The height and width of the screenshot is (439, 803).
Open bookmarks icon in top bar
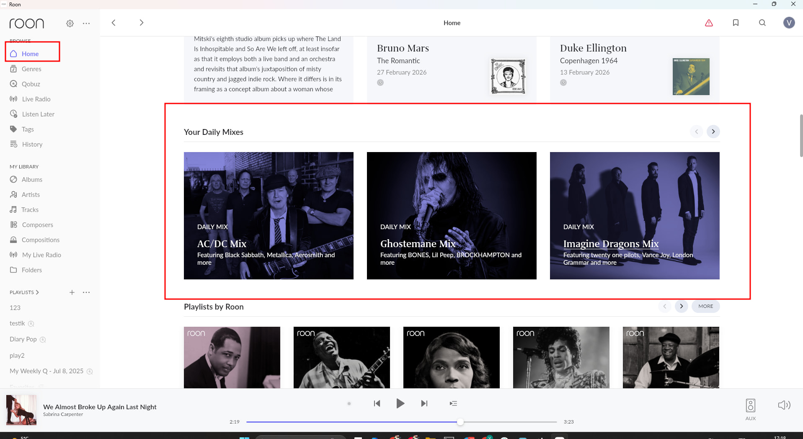736,23
